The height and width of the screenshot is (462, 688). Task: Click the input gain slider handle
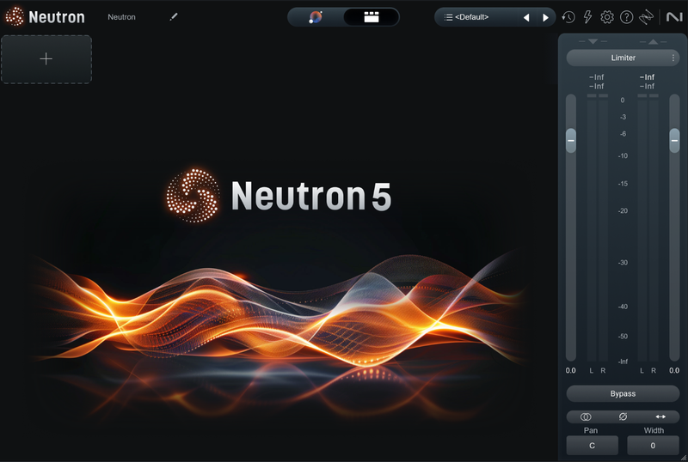tap(571, 141)
